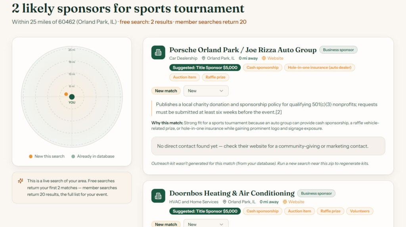
Task: Click the orange new-match dot on the radar map
Action: 66,94
